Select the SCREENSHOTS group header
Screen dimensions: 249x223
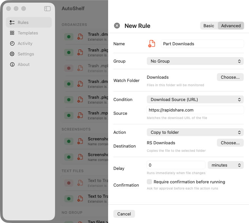point(76,129)
